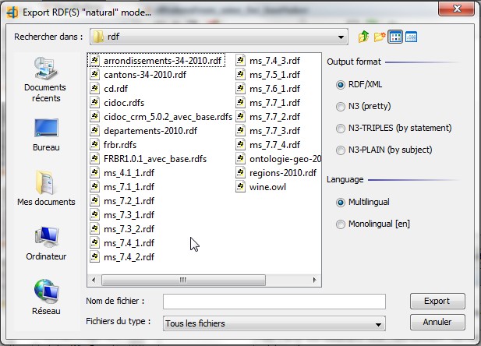Select file ms_7.6_1.rdf
The height and width of the screenshot is (346, 481).
[268, 88]
